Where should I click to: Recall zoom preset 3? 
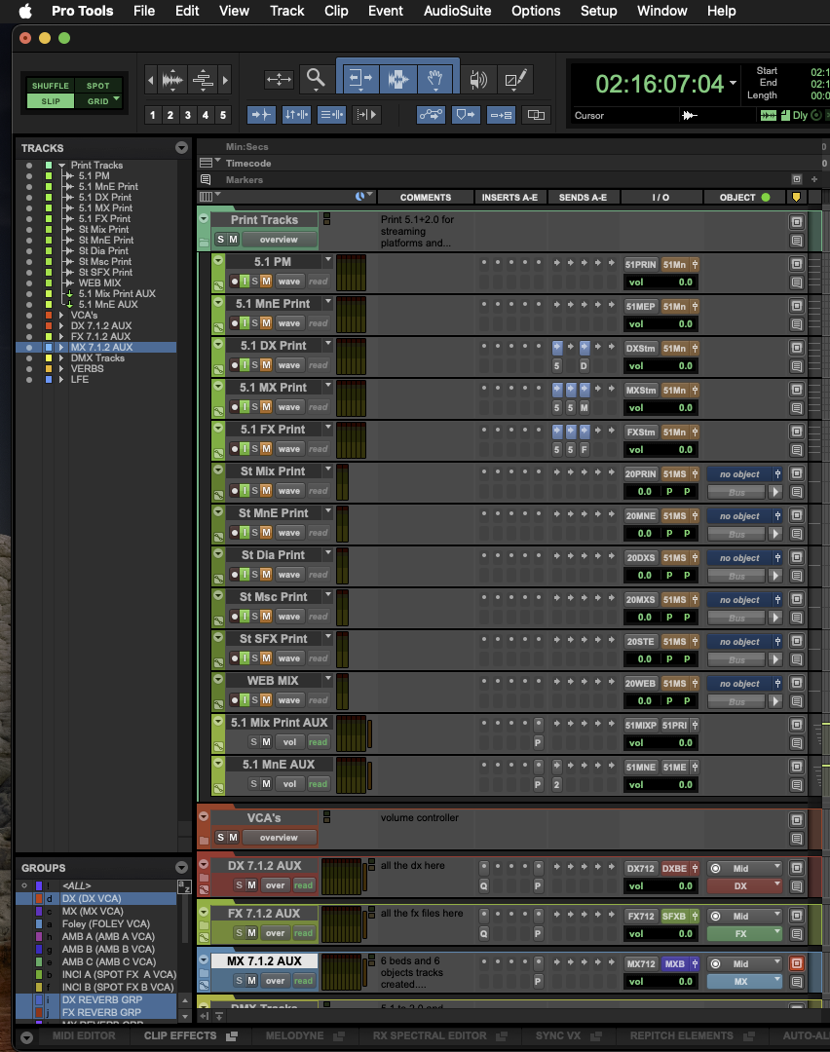(x=188, y=115)
